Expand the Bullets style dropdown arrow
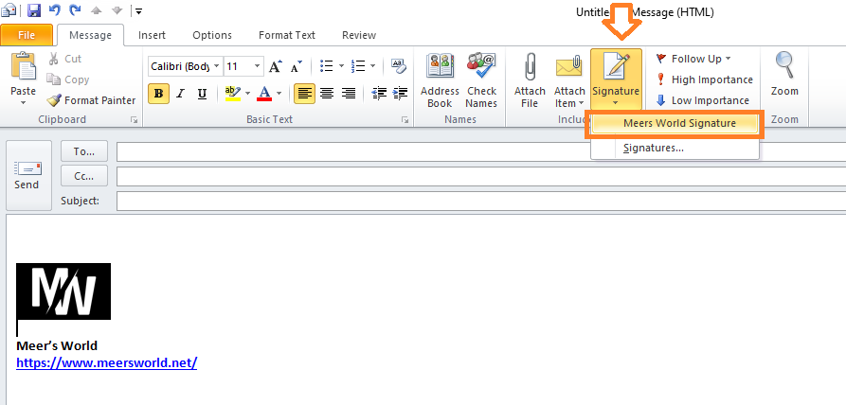This screenshot has width=846, height=405. point(341,66)
